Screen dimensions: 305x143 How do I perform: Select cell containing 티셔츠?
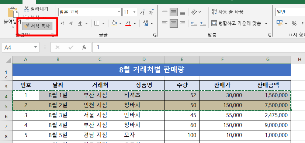[144, 95]
